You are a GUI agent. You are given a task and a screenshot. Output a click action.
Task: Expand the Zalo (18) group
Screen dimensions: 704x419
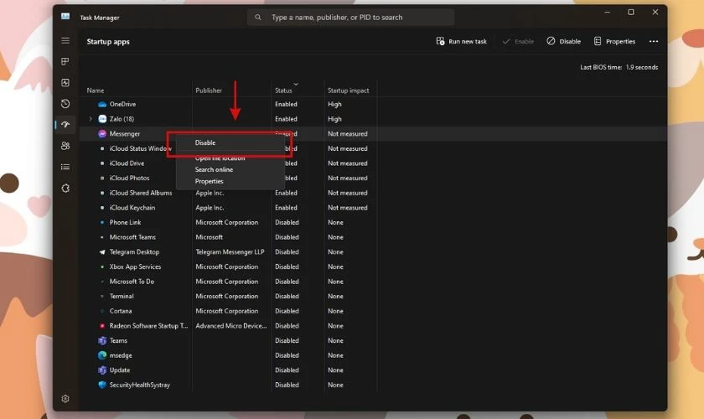coord(91,119)
